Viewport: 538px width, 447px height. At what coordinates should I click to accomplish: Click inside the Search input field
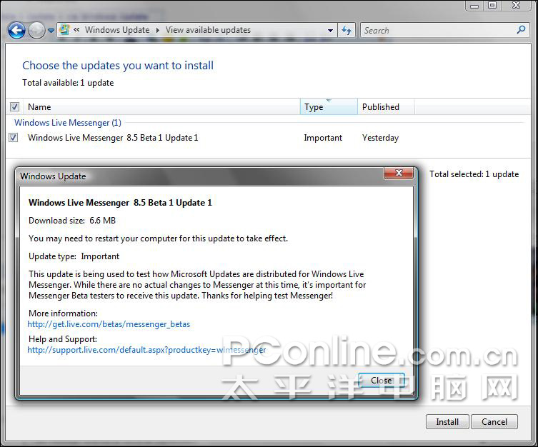pyautogui.click(x=436, y=31)
